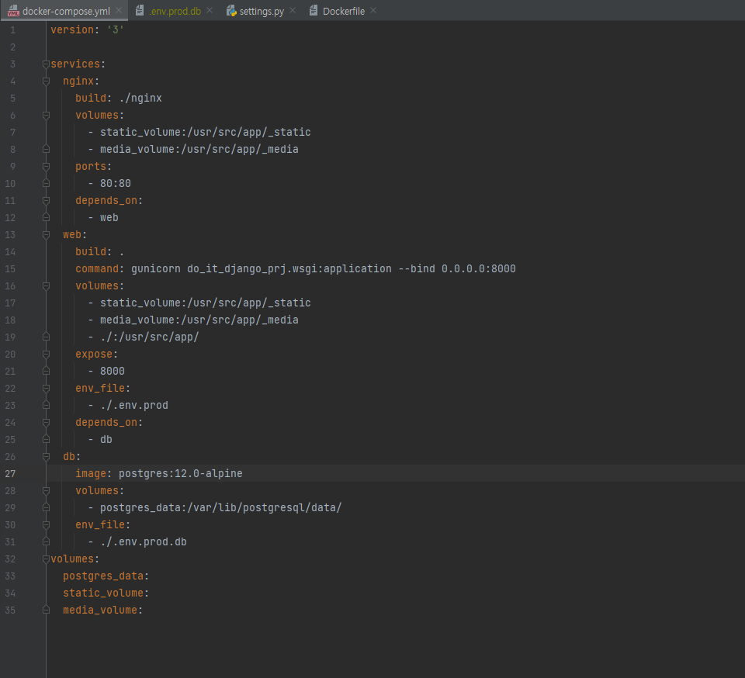Viewport: 745px width, 678px height.
Task: Fold the ports block on line 9
Action: (x=46, y=167)
